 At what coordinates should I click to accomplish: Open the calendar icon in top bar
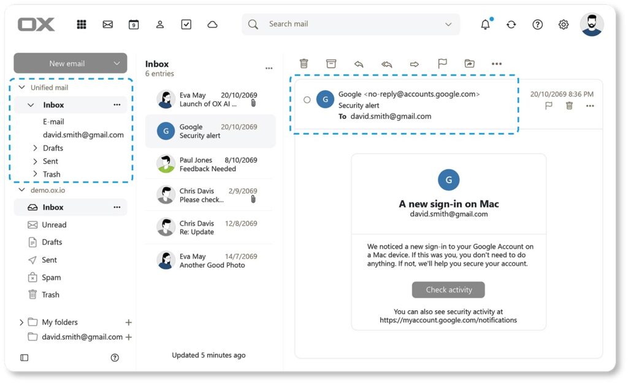coord(133,25)
